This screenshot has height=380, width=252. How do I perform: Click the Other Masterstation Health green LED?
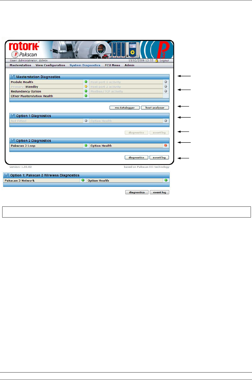coord(86,96)
